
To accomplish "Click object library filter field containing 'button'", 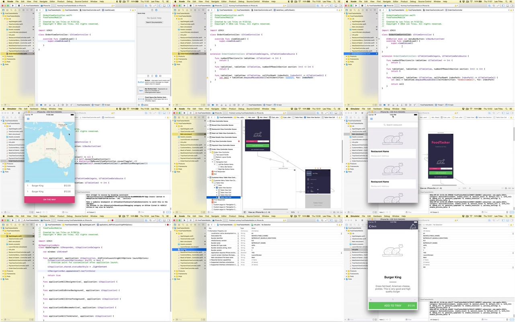I will pyautogui.click(x=155, y=105).
